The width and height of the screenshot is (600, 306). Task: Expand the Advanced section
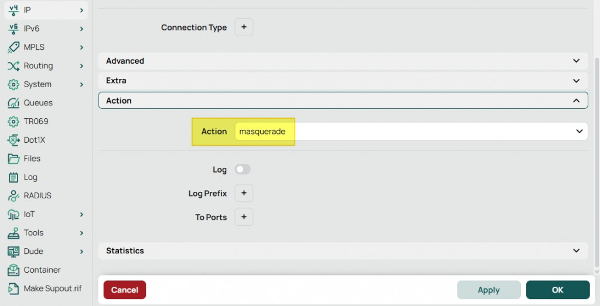(x=343, y=61)
